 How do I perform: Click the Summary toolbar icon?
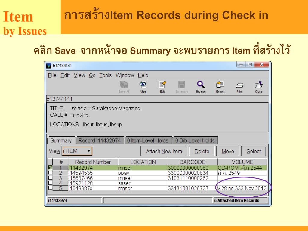click(x=182, y=87)
